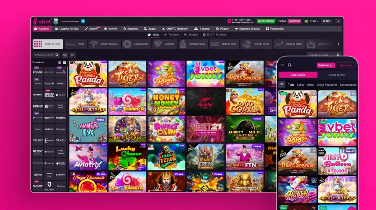This screenshot has height=210, width=376.
Task: Open the Lucky Clover game thumbnail
Action: [127, 157]
